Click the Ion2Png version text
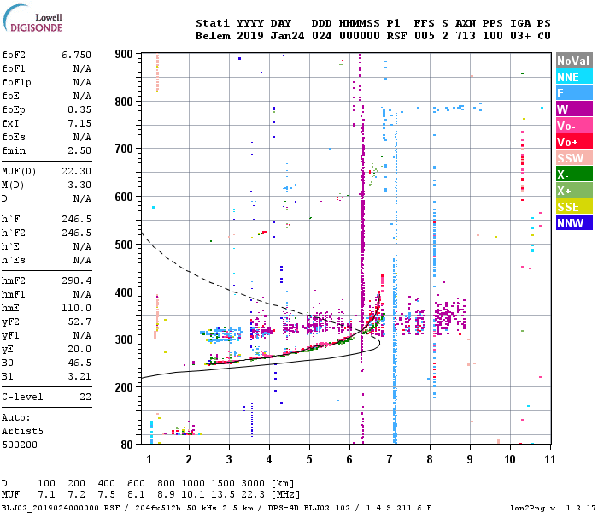Image resolution: width=598 pixels, height=513 pixels. tap(553, 508)
